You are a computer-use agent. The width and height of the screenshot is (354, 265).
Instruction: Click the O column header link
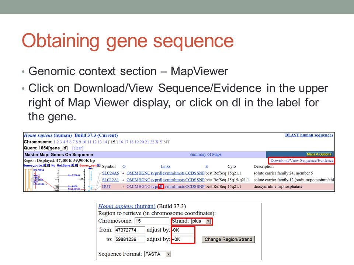click(124, 166)
